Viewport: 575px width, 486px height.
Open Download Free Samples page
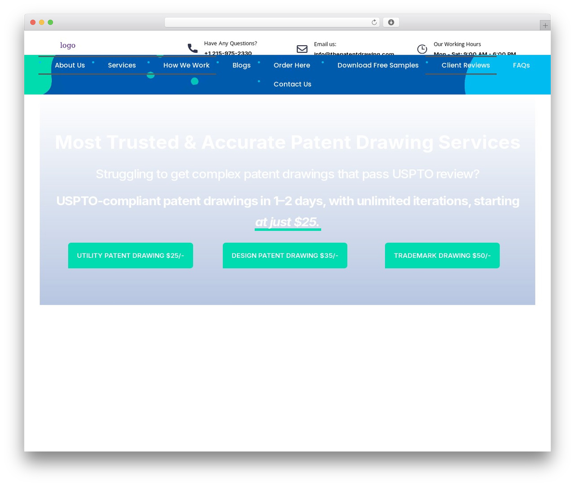tap(378, 65)
